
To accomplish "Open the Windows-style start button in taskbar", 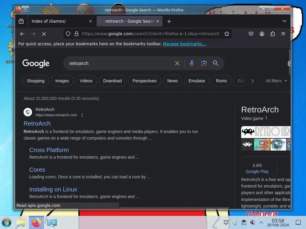I will tap(7, 222).
